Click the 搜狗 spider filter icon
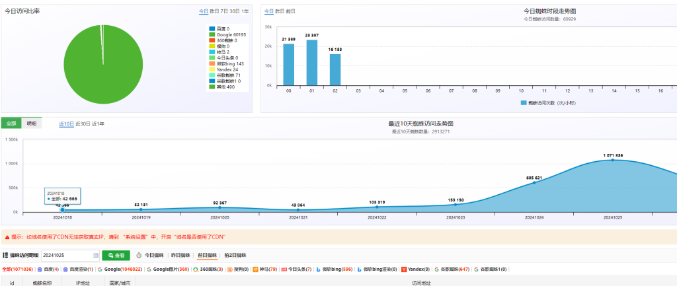Screen dimensions: 677x286 pos(229,269)
